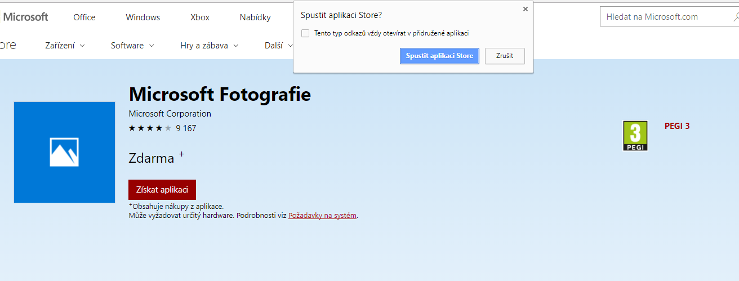Expand the Další dropdown
739x281 pixels.
(x=278, y=46)
